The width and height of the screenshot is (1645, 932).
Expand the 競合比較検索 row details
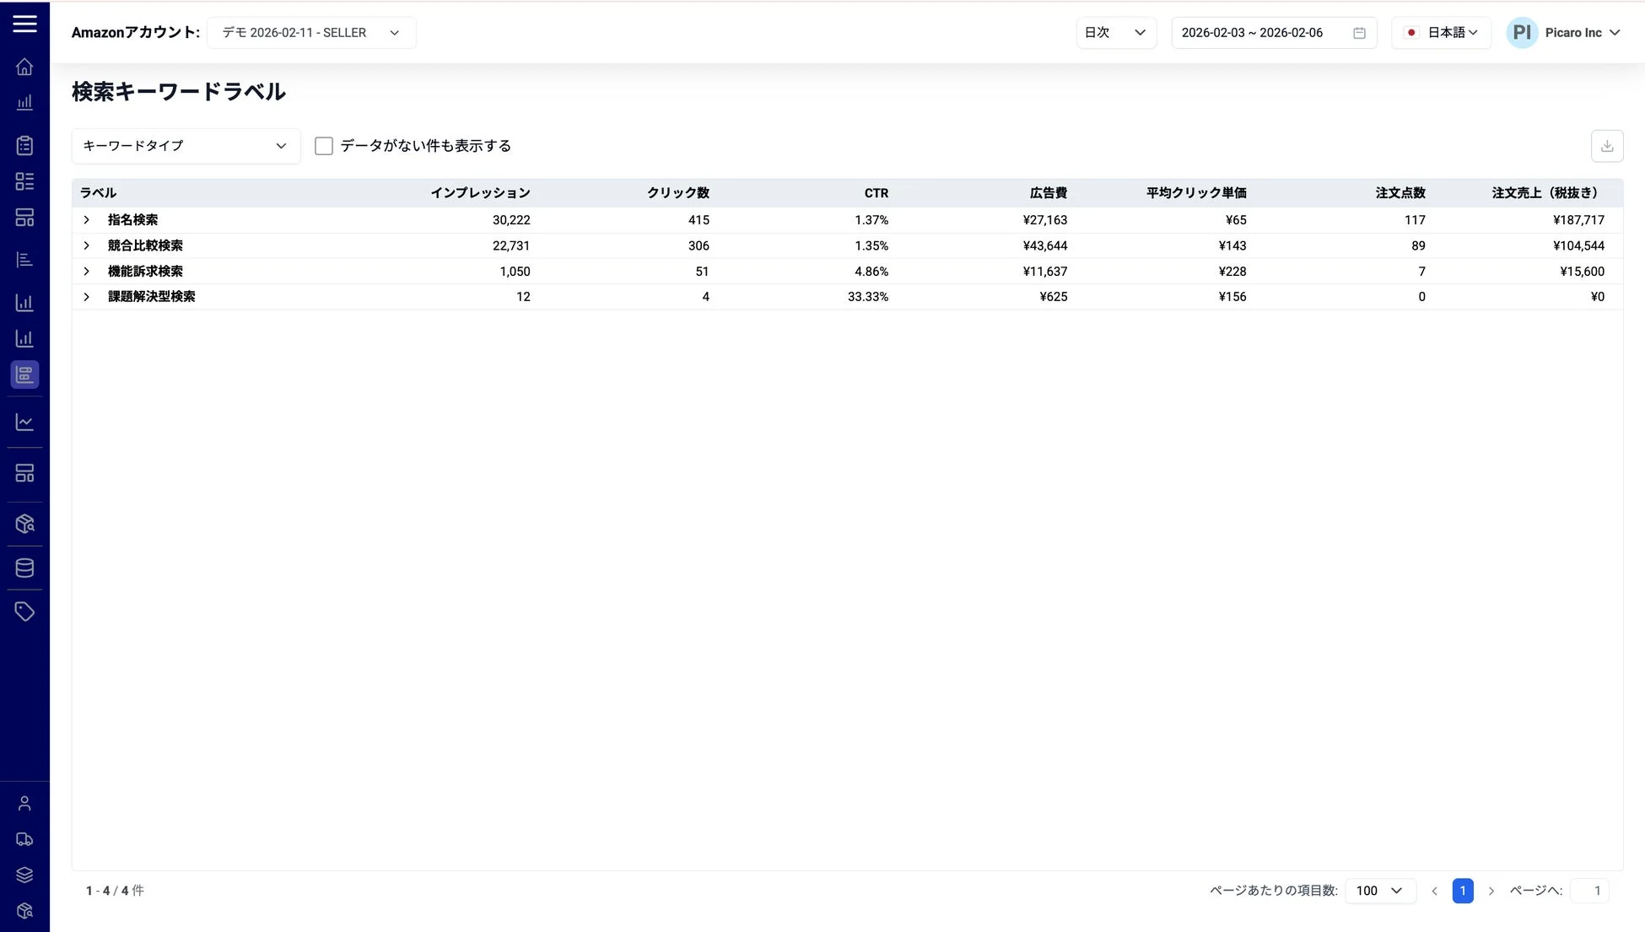(x=85, y=245)
